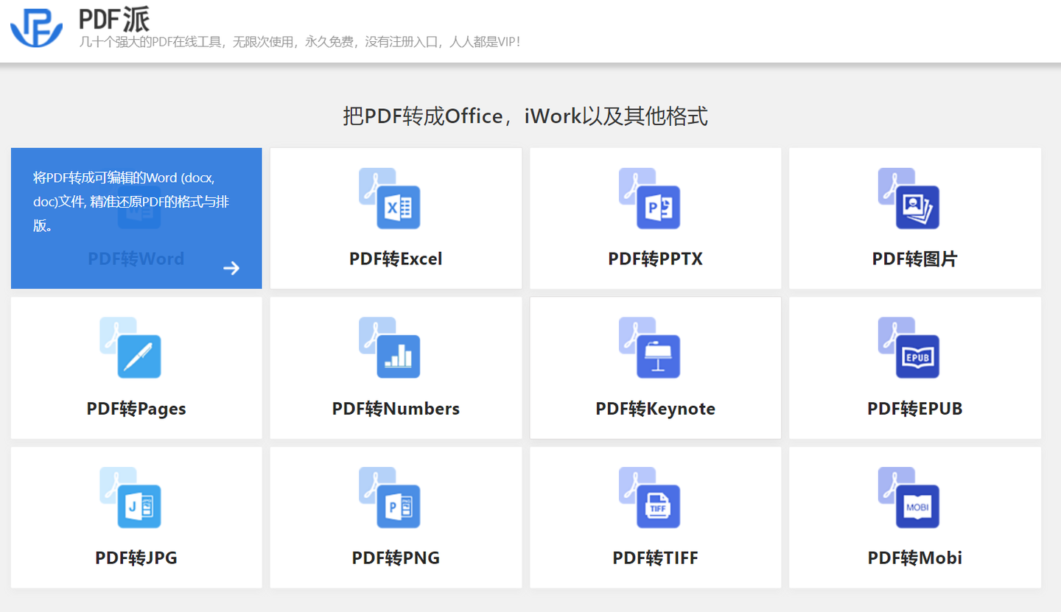This screenshot has width=1061, height=612.
Task: Open the PDF转Excel spreadsheet icon
Action: [x=390, y=199]
